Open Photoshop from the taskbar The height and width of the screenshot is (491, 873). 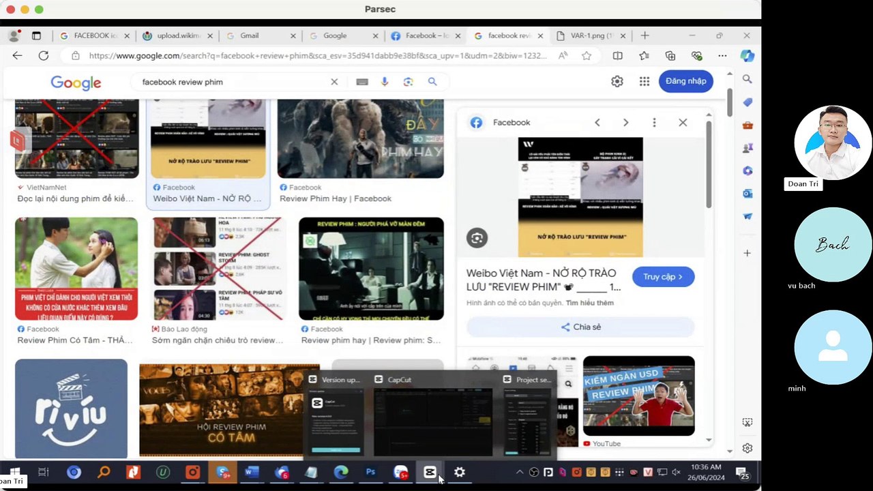[x=370, y=472]
